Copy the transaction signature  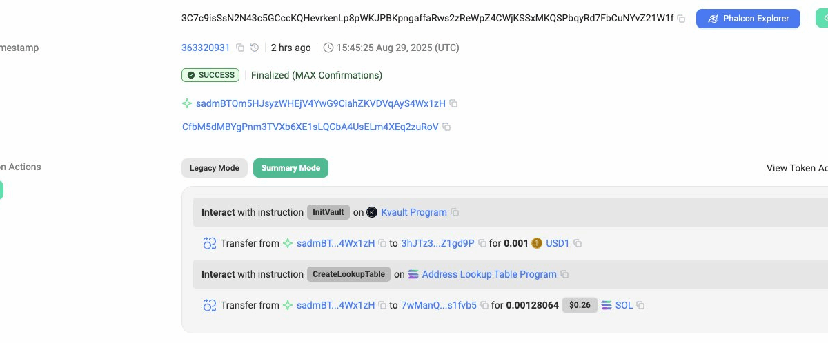click(681, 19)
